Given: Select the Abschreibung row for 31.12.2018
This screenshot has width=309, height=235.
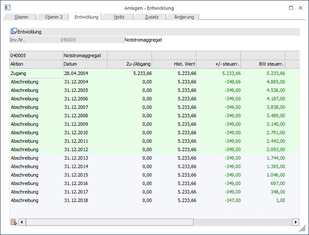Looking at the screenshot, I should pos(36,200).
